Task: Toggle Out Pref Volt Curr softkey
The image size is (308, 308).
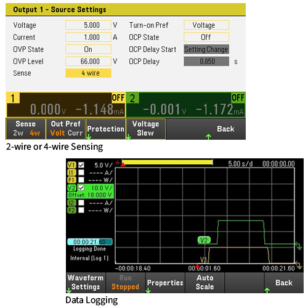Action: coord(66,129)
